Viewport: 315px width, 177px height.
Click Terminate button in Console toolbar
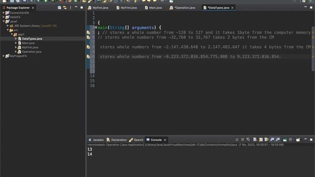click(x=237, y=140)
